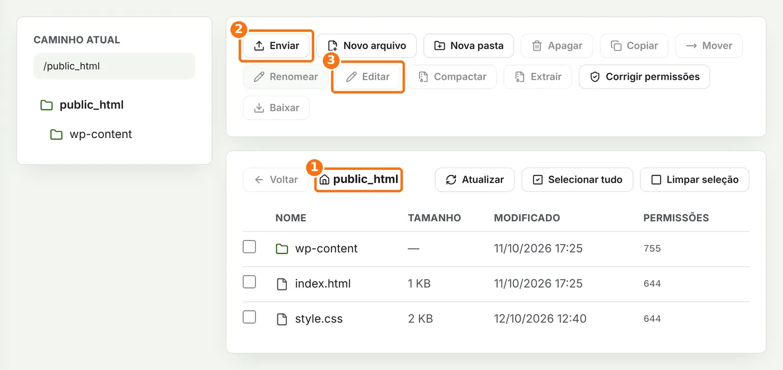This screenshot has width=783, height=370.
Task: Click the folder icon of wp-content row
Action: pos(282,249)
